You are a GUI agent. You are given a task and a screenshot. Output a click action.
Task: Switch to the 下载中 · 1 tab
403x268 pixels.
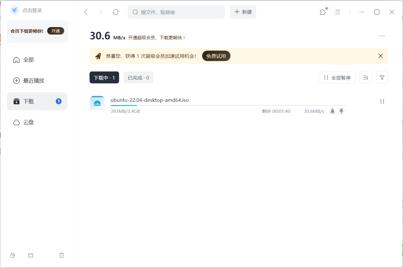point(104,78)
